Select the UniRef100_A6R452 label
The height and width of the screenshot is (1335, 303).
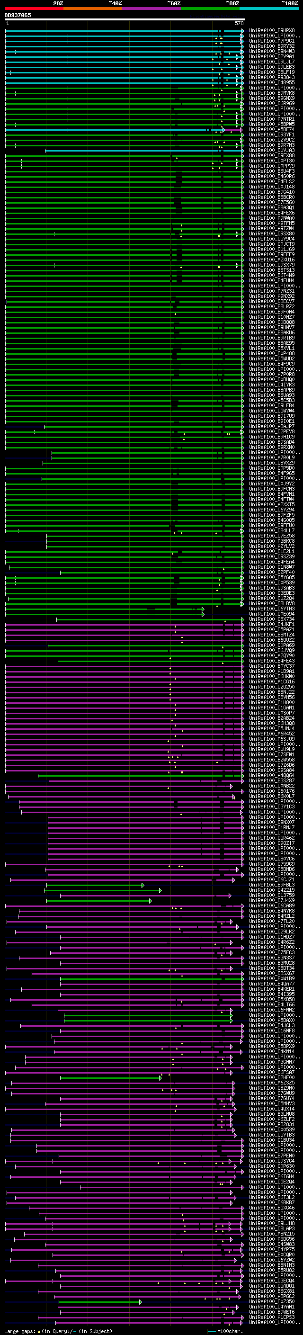point(272,734)
